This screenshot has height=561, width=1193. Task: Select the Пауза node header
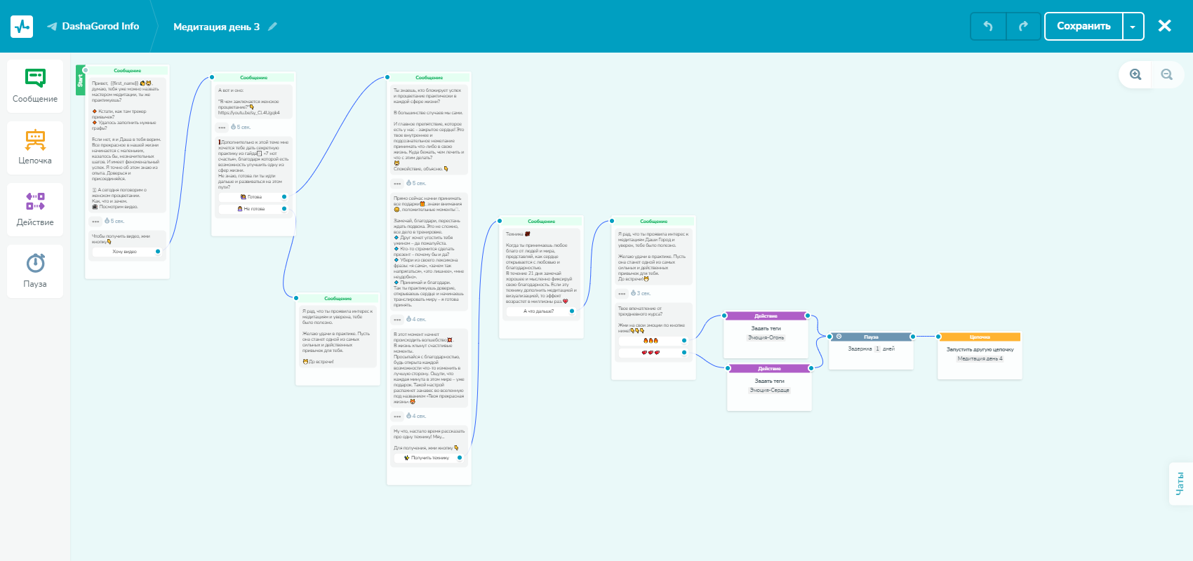(x=871, y=337)
